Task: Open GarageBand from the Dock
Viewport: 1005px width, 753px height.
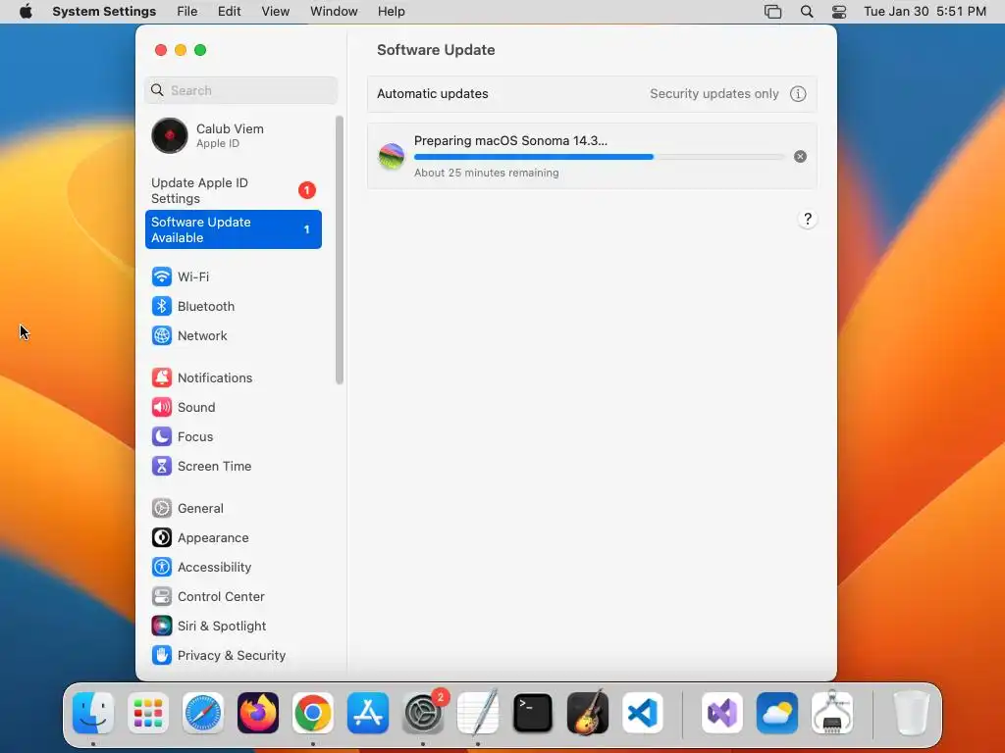Action: tap(588, 713)
